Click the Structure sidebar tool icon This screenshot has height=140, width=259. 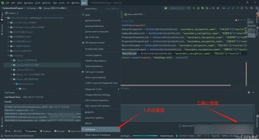tap(2, 30)
